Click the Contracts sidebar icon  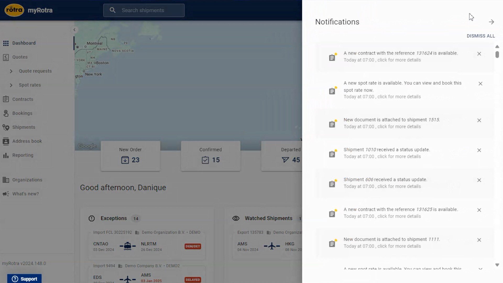[x=6, y=99]
